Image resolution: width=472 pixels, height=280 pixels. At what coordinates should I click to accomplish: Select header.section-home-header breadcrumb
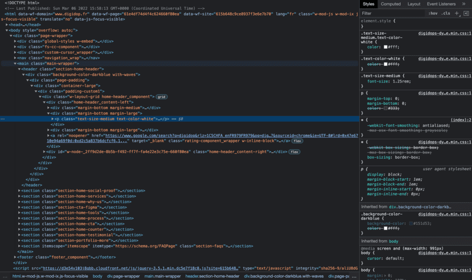pyautogui.click(x=212, y=276)
